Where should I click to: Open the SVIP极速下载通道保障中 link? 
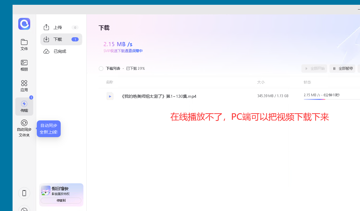[123, 51]
